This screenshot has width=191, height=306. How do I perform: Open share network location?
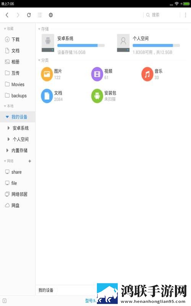(18, 172)
